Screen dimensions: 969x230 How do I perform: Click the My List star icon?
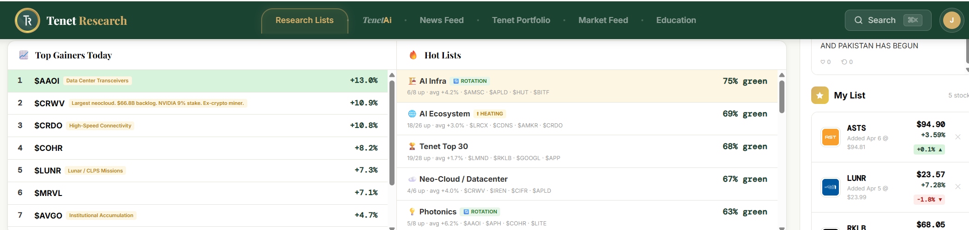pos(820,95)
